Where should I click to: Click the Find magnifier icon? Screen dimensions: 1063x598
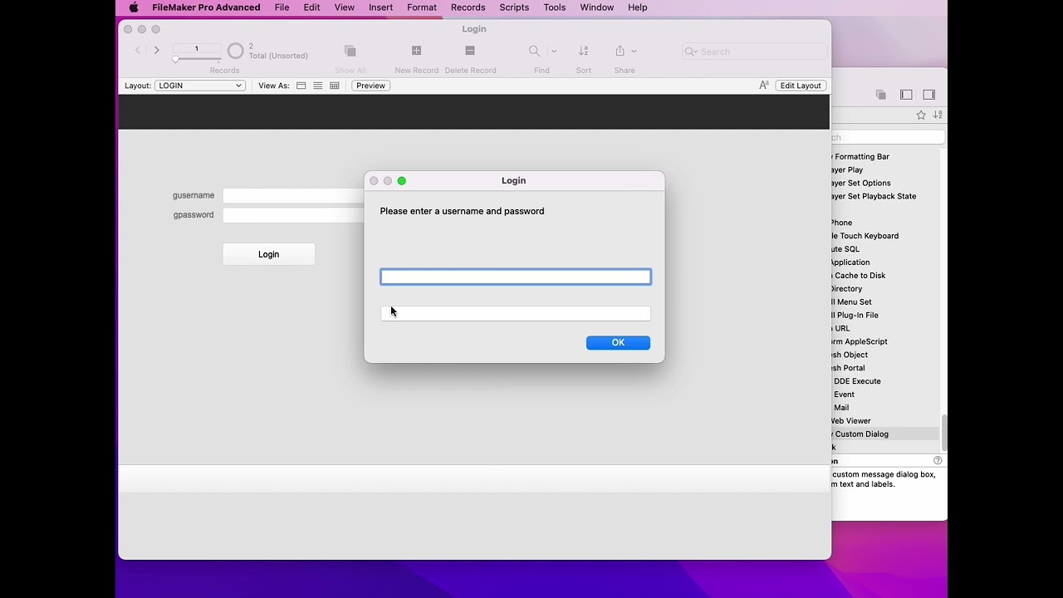pos(534,51)
